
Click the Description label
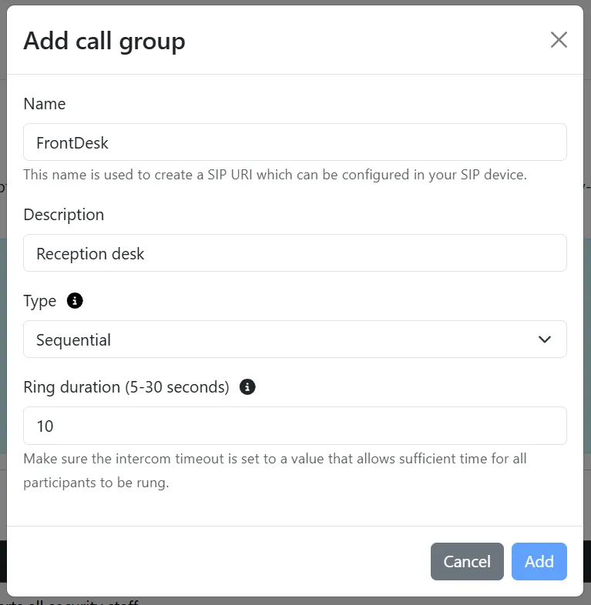[64, 215]
